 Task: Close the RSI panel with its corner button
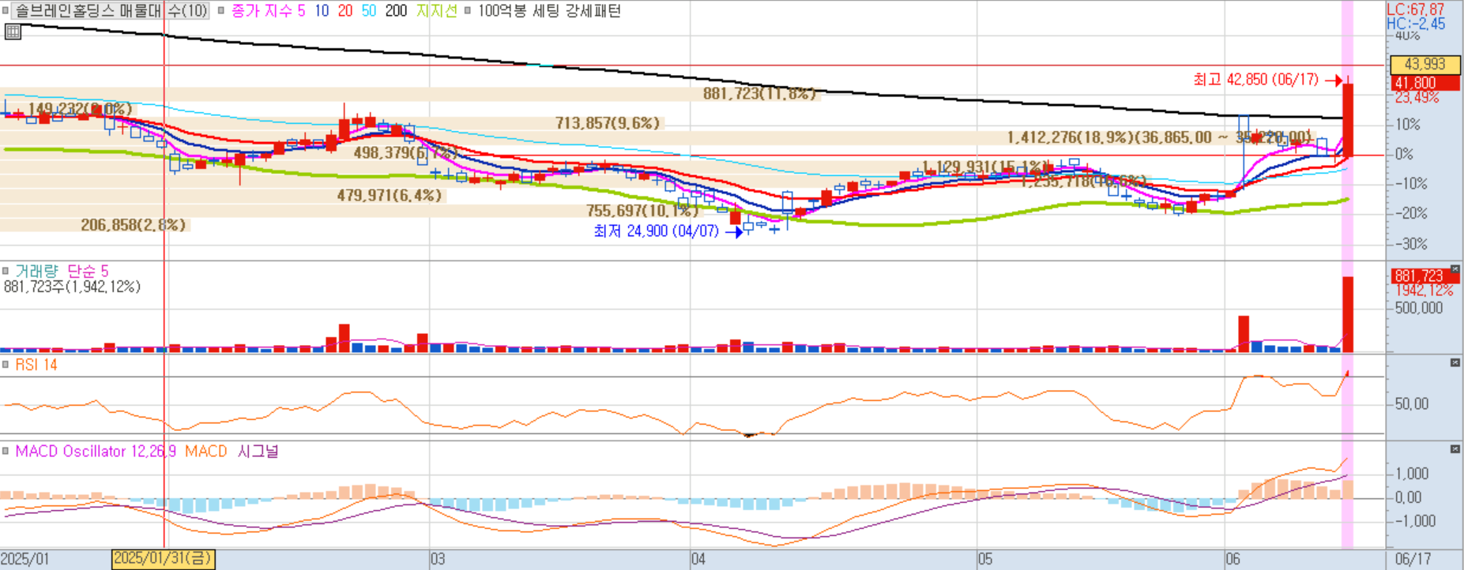pyautogui.click(x=1455, y=362)
